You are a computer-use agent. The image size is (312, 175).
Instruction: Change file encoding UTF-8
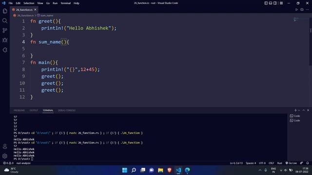(262, 163)
